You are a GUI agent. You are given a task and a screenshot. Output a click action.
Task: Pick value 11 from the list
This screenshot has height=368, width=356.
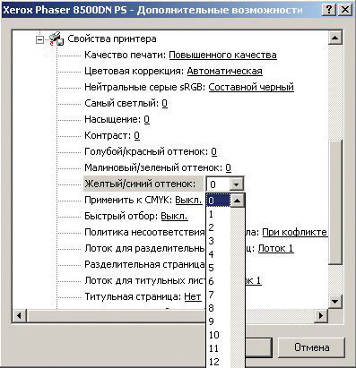[219, 348]
